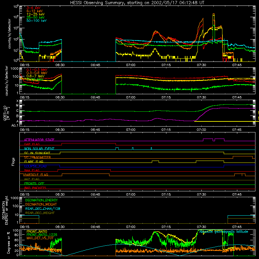The image size is (259, 259).
Task: Select the green FRONT_RATIO_1225 legend label
Action: click(42, 235)
